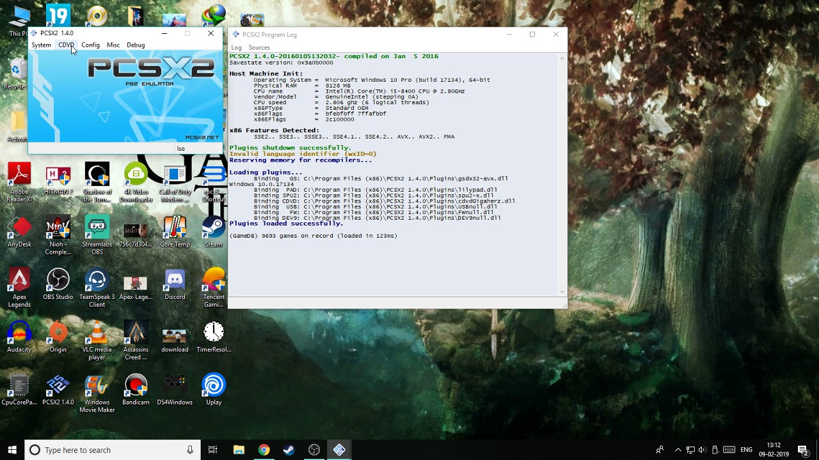Open TimerResolution desktop shortcut
Viewport: 819px width, 460px height.
pos(214,337)
